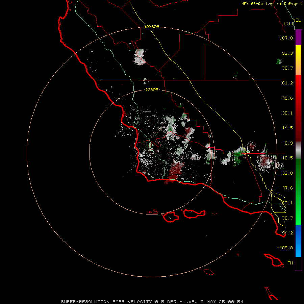Viewport: 304px width, 304px height.
Task: Click the 76.7 legend value
Action: point(287,68)
